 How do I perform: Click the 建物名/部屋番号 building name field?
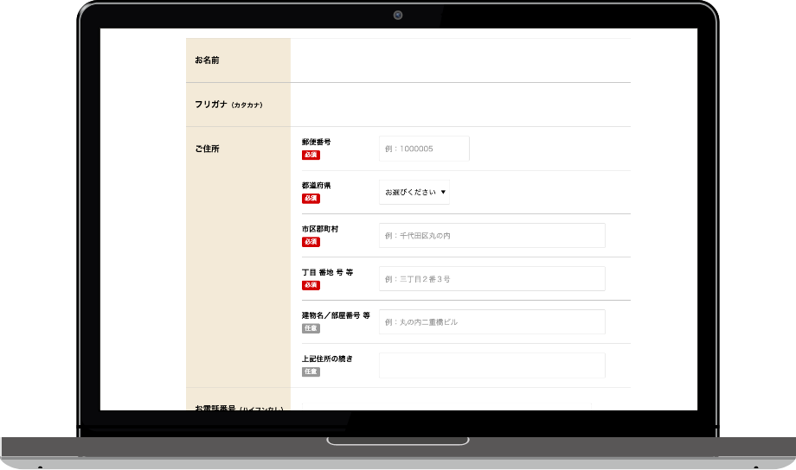(491, 322)
